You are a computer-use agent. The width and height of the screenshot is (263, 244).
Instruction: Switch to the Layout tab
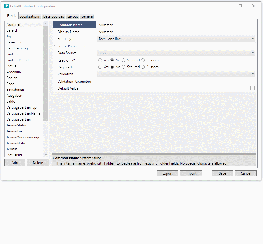click(x=72, y=16)
